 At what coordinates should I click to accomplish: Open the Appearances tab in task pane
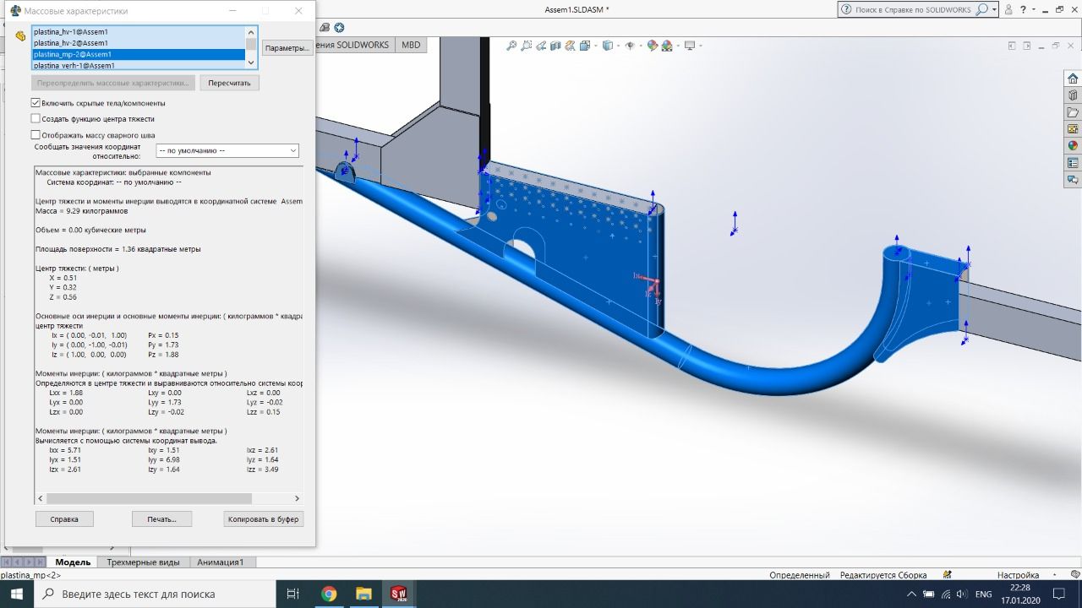(1073, 145)
